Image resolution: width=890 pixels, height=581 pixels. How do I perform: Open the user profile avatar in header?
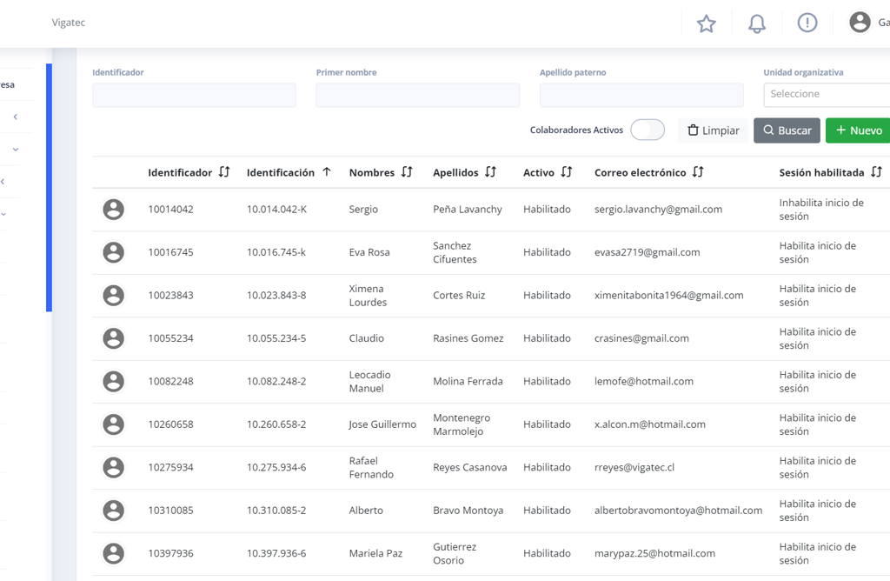click(860, 23)
